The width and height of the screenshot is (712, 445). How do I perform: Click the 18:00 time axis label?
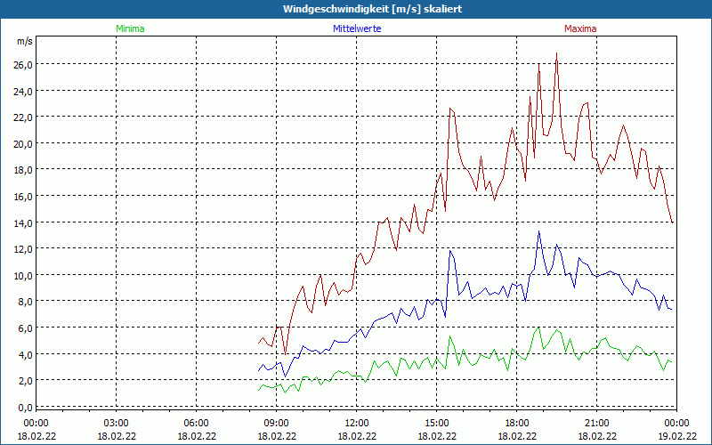(517, 424)
